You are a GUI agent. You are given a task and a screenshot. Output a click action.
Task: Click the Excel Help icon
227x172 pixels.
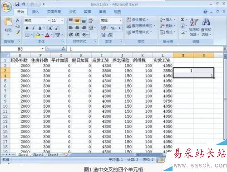point(205,12)
